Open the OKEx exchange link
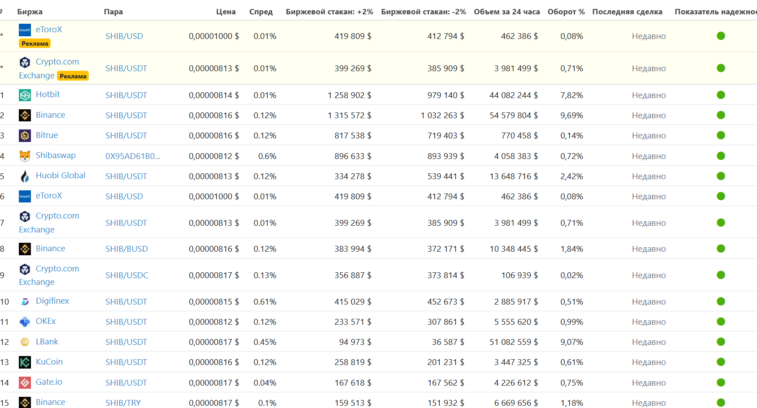The height and width of the screenshot is (408, 757). pyautogui.click(x=46, y=321)
